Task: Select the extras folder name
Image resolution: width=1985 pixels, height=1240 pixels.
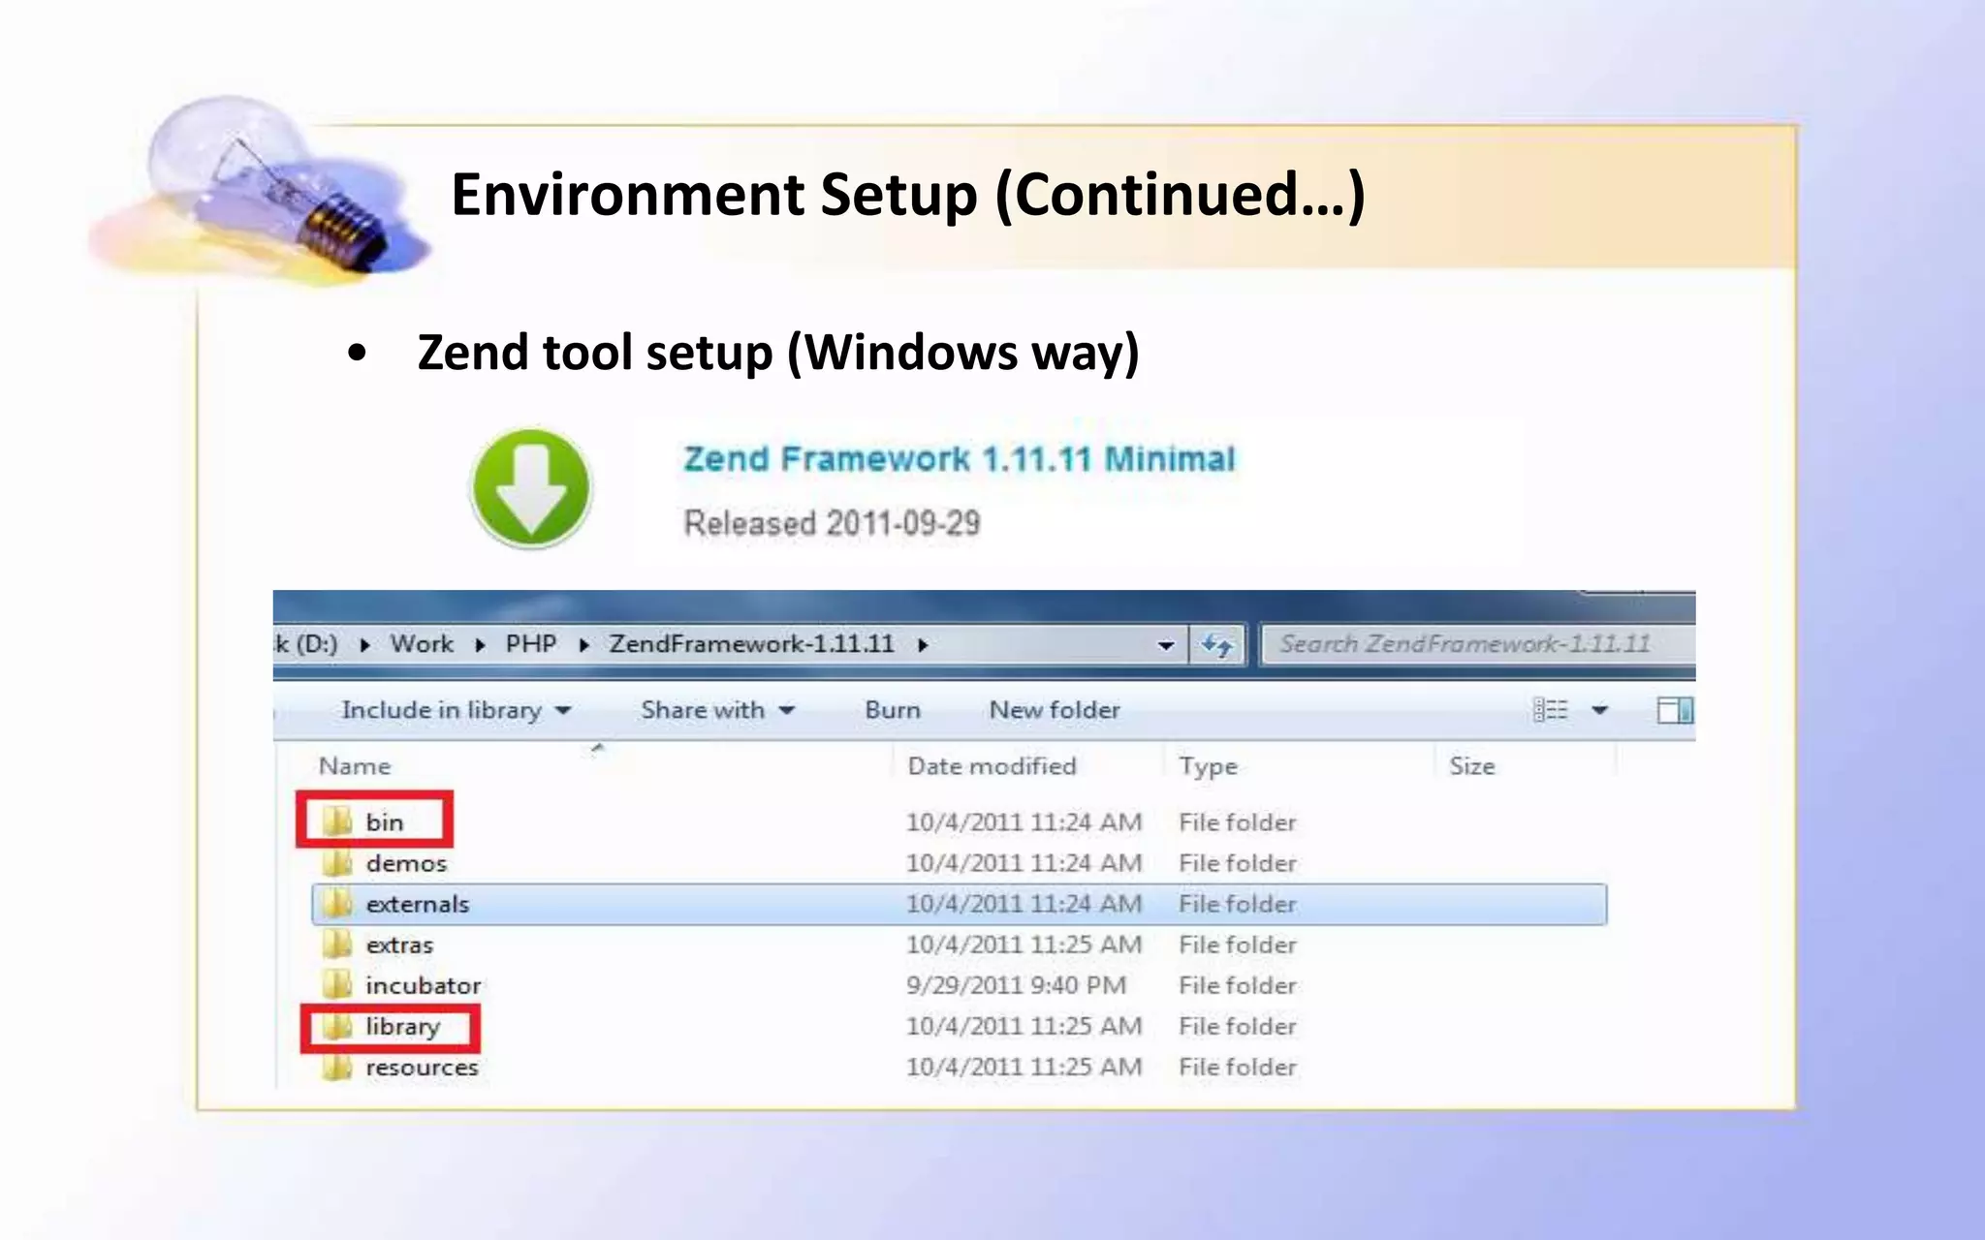Action: [x=399, y=945]
